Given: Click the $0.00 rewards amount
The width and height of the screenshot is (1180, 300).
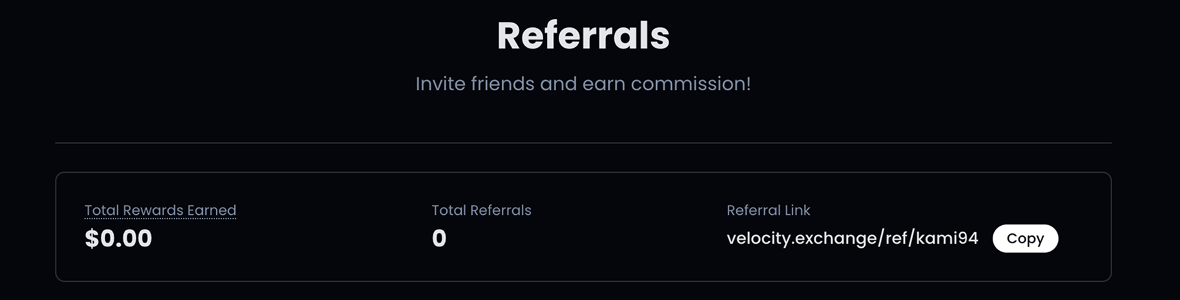Looking at the screenshot, I should (118, 238).
